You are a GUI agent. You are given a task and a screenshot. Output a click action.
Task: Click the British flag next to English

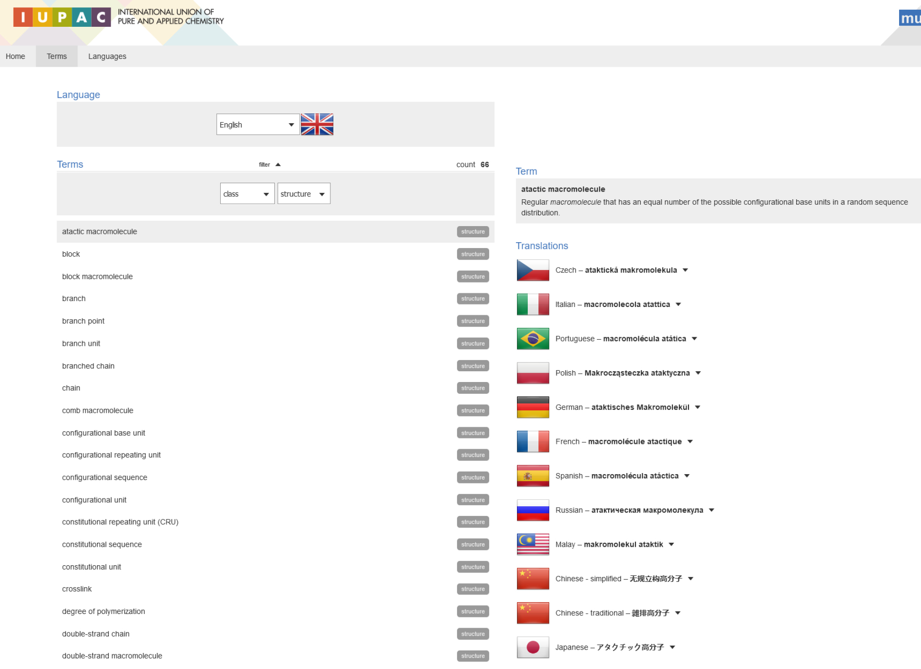[x=317, y=124]
